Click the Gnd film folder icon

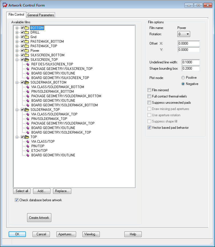click(27, 37)
